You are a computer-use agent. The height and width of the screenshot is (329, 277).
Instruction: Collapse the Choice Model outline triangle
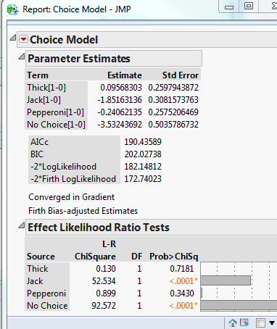pos(13,38)
